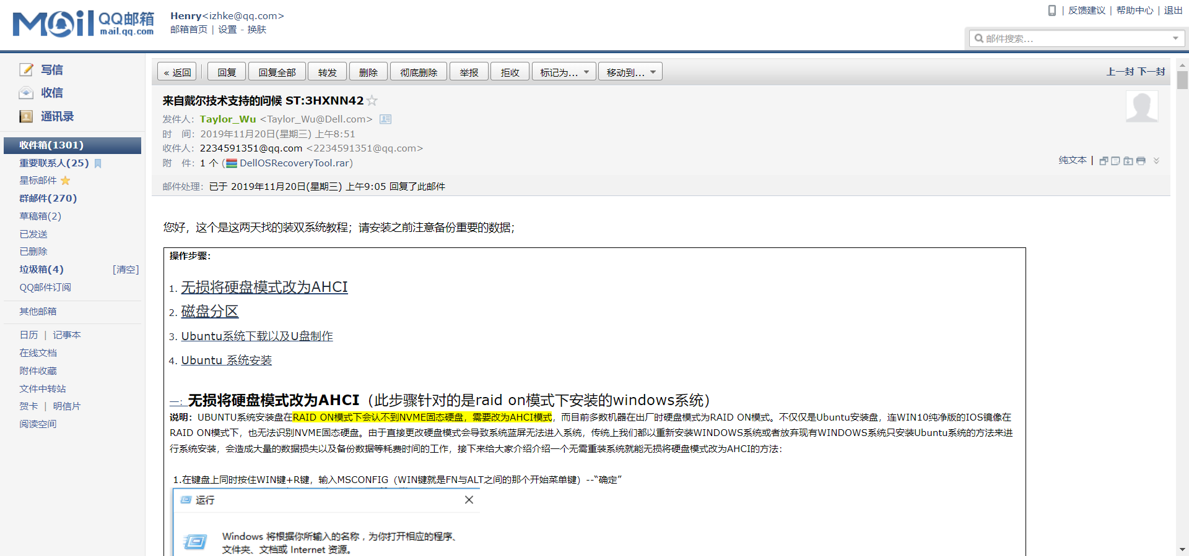1189x556 pixels.
Task: Click the gold star icon beside 星标邮件
Action: (66, 181)
